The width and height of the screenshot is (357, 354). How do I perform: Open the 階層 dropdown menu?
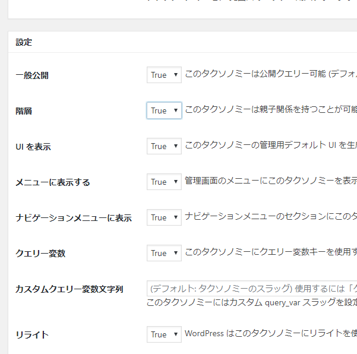tap(164, 110)
